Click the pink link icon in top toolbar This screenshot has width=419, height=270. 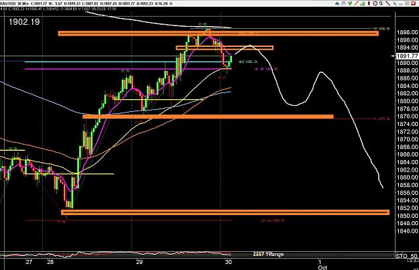[344, 3]
